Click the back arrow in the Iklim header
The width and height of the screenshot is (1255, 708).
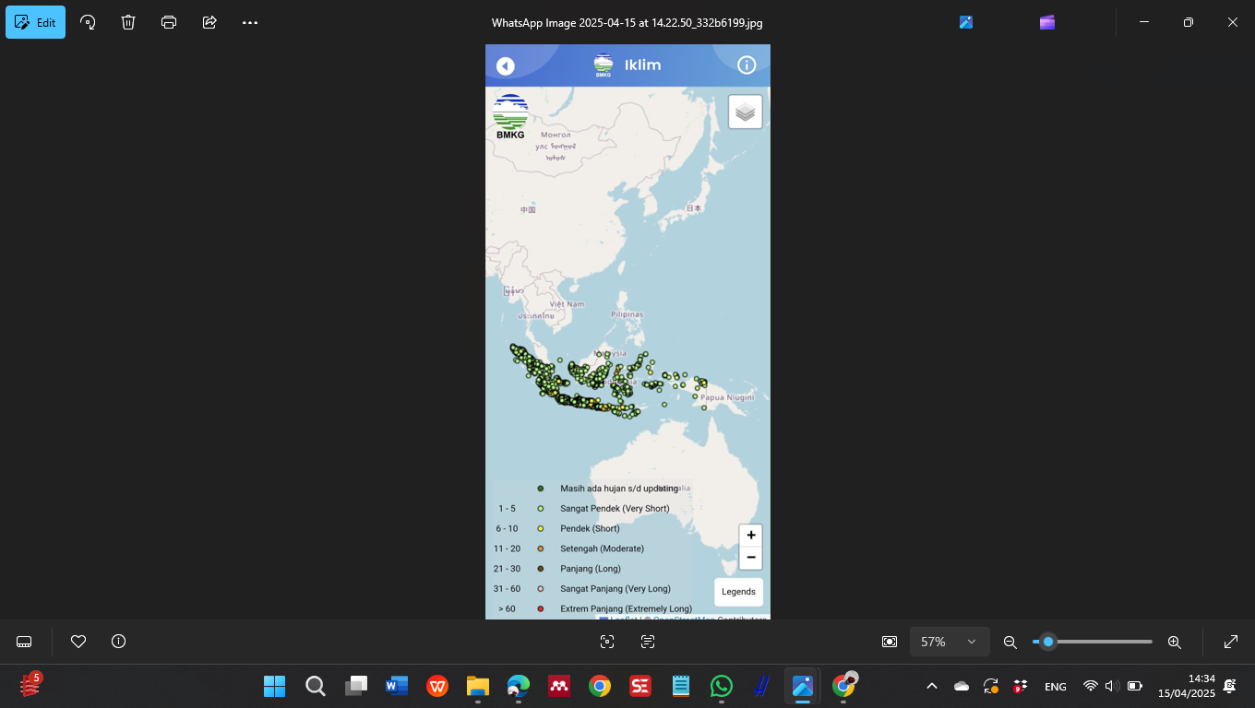click(506, 65)
